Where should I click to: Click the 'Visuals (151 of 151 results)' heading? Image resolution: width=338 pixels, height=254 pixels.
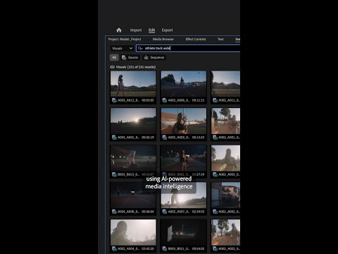pos(136,67)
